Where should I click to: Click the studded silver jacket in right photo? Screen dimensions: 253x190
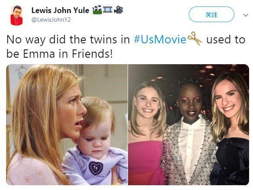point(189,155)
